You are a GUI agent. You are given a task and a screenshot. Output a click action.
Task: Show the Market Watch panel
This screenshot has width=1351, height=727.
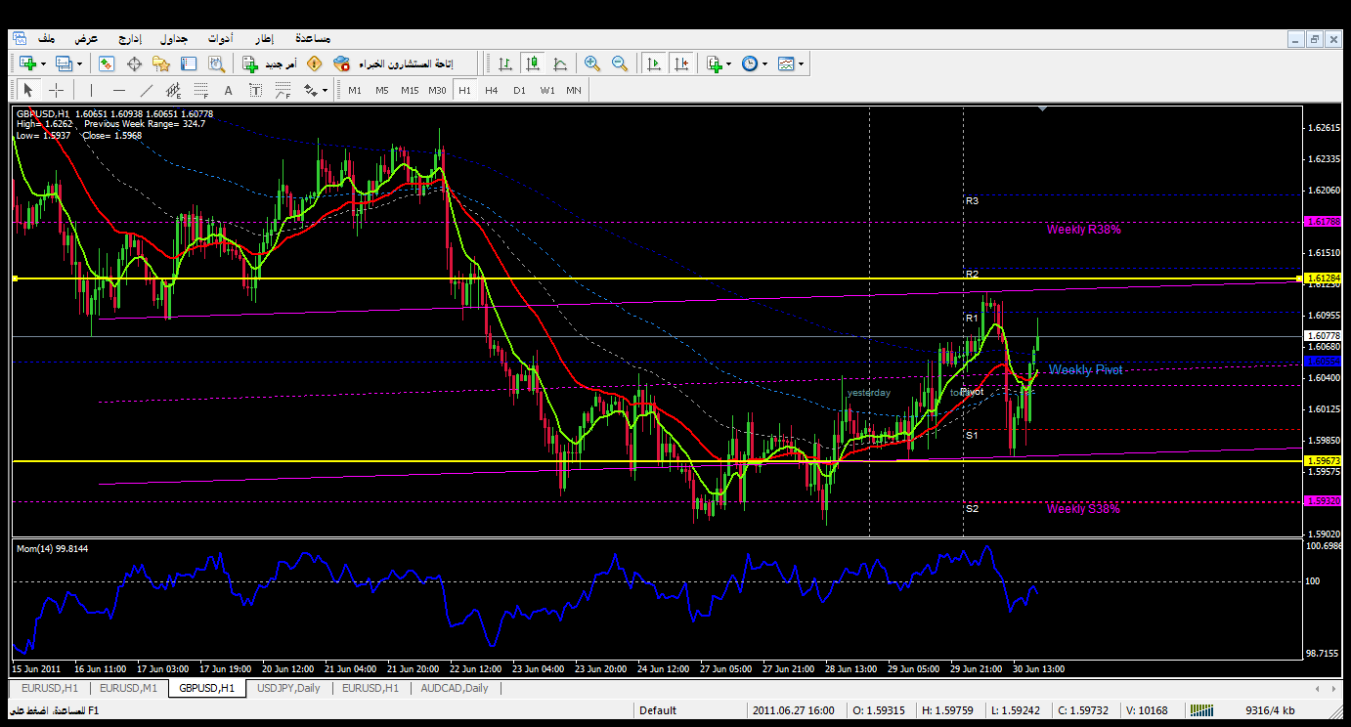(x=107, y=64)
